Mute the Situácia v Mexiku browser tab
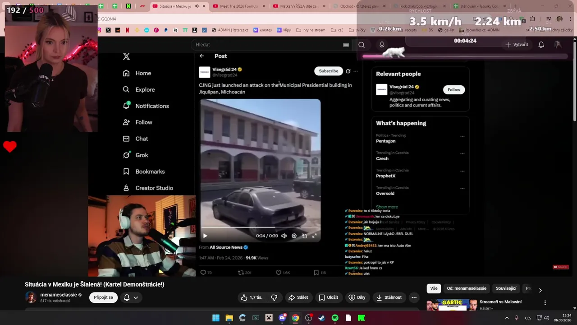The width and height of the screenshot is (577, 325). [x=197, y=6]
